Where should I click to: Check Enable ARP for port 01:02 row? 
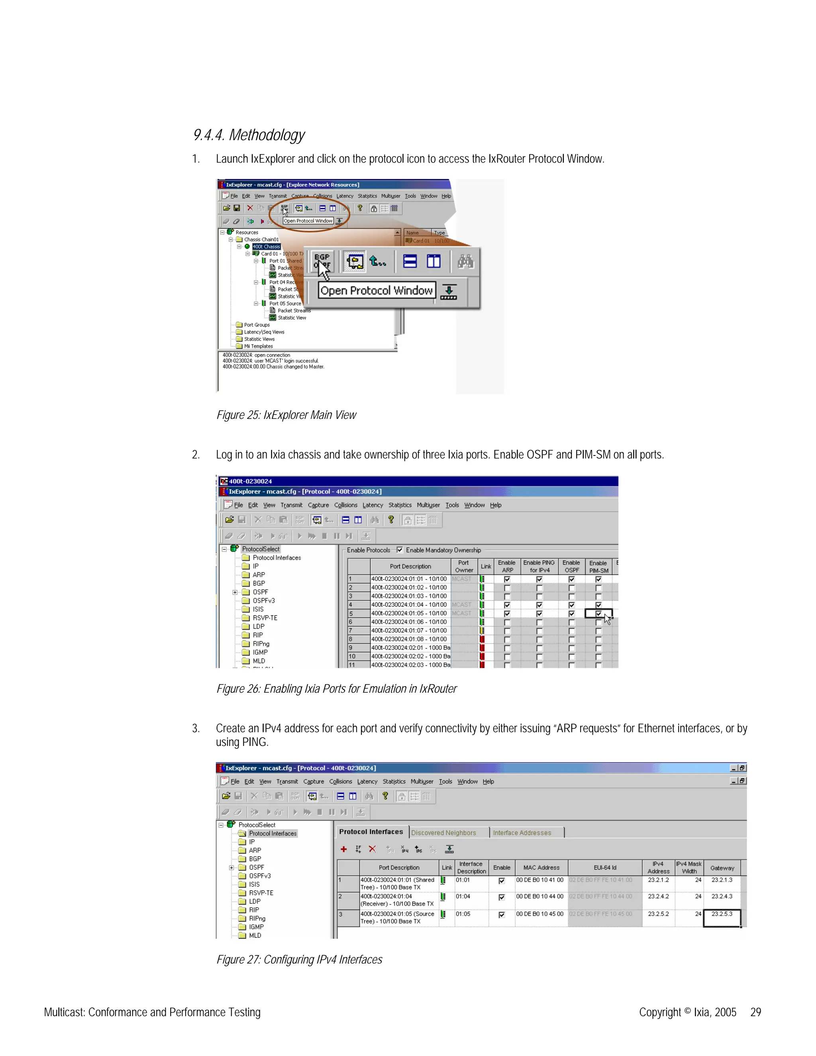pyautogui.click(x=507, y=588)
